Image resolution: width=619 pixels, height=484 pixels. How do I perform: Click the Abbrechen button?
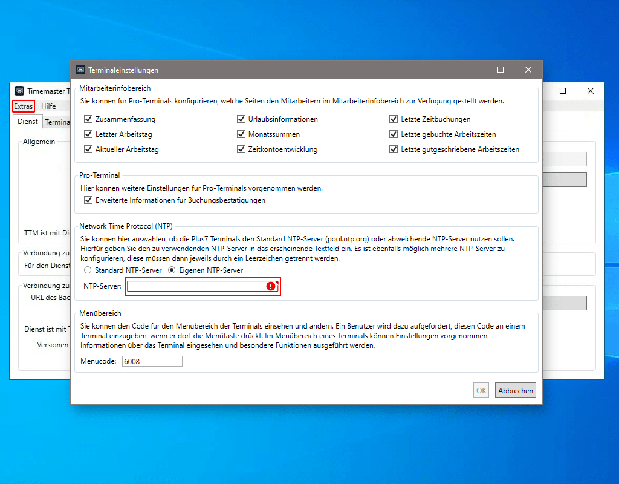click(515, 390)
